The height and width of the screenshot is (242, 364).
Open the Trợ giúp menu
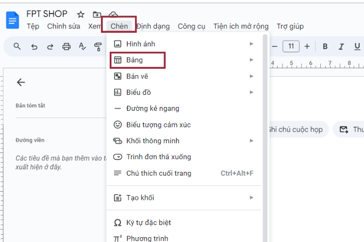click(x=290, y=27)
